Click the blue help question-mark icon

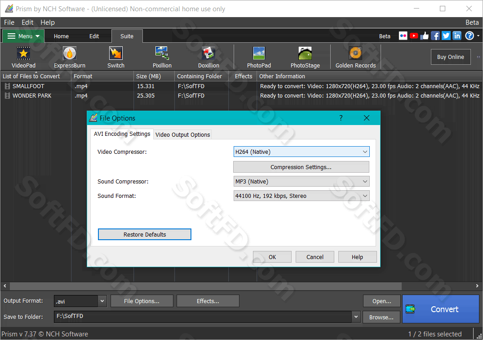click(470, 36)
